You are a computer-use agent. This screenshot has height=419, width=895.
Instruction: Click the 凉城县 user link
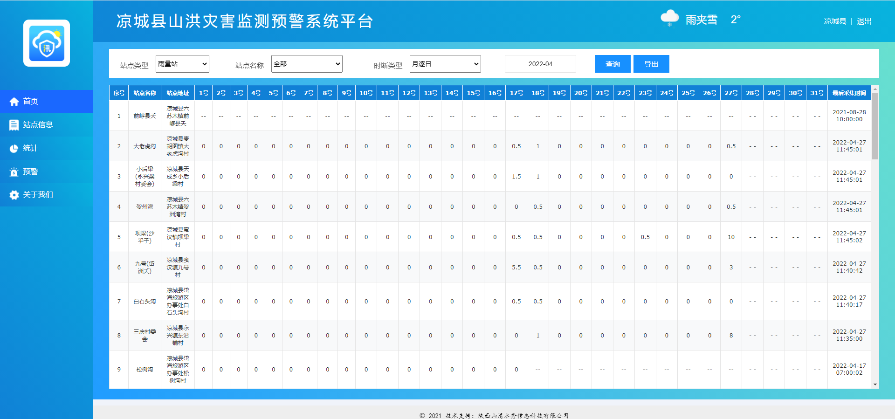point(835,21)
